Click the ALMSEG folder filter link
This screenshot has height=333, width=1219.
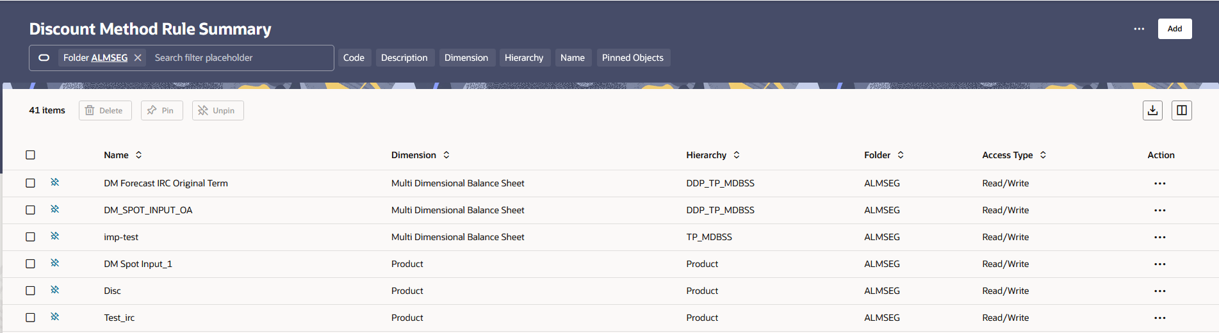(110, 58)
